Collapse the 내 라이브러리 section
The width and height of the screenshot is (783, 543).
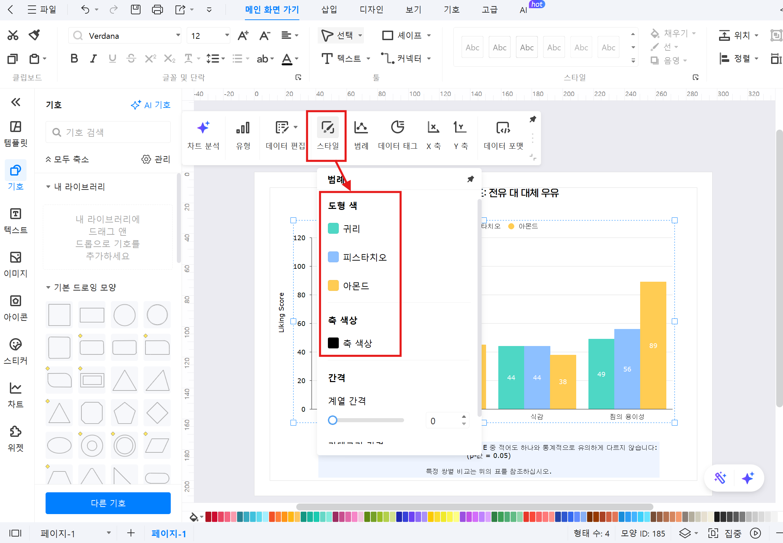[48, 187]
